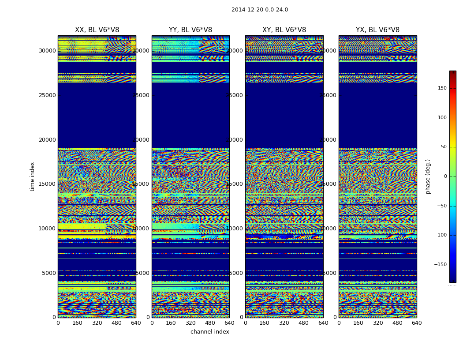Click x-axis tick 640 under YX plot
Screen dimensions: 463x353
coord(417,323)
